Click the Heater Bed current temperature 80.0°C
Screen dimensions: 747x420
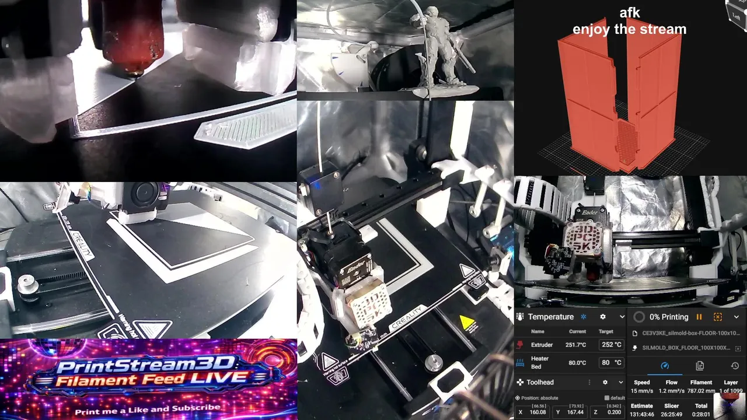point(577,362)
